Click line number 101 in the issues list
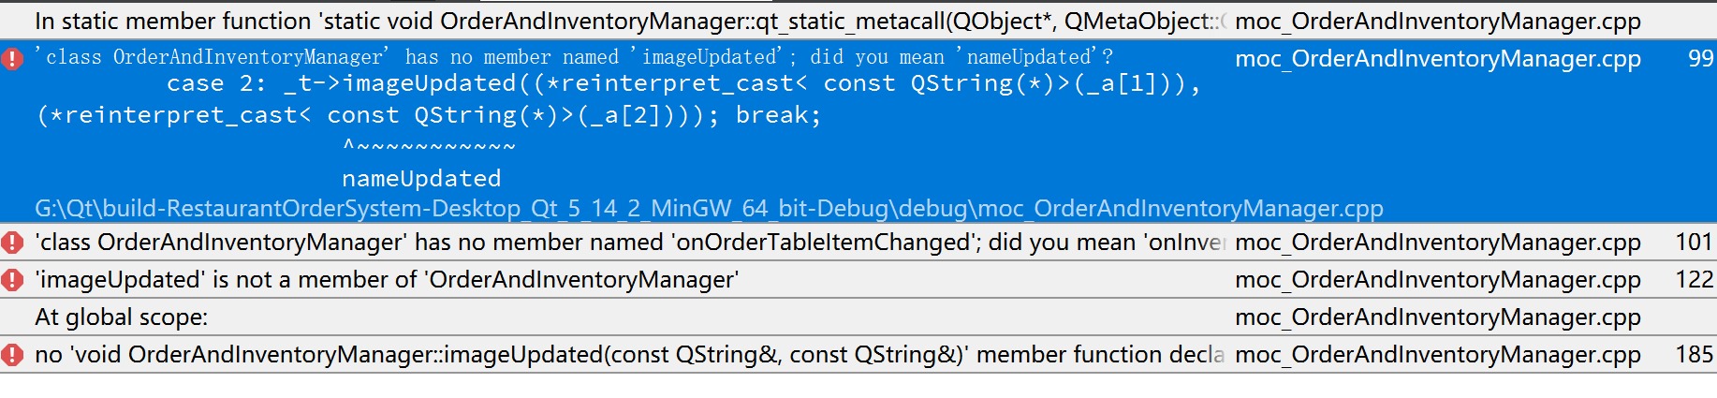1717x398 pixels. [x=1694, y=243]
